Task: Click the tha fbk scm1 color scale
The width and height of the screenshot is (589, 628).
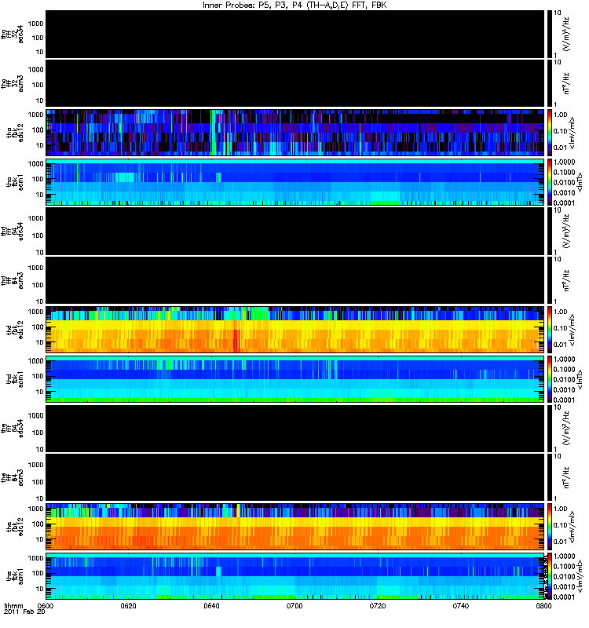Action: pos(550,181)
